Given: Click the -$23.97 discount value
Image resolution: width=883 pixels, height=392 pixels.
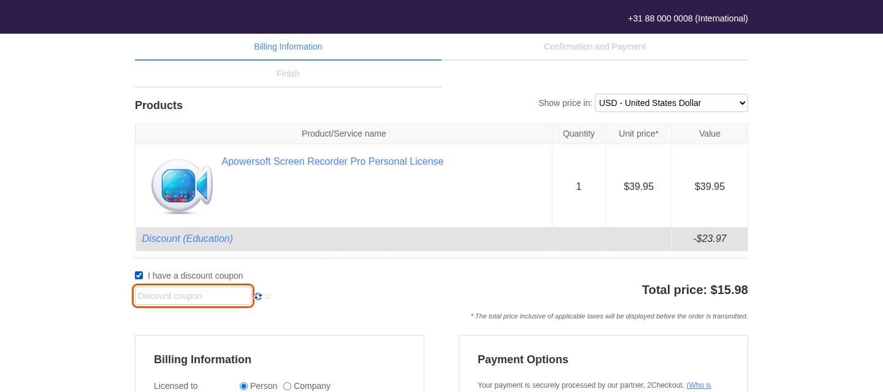Looking at the screenshot, I should pyautogui.click(x=710, y=239).
